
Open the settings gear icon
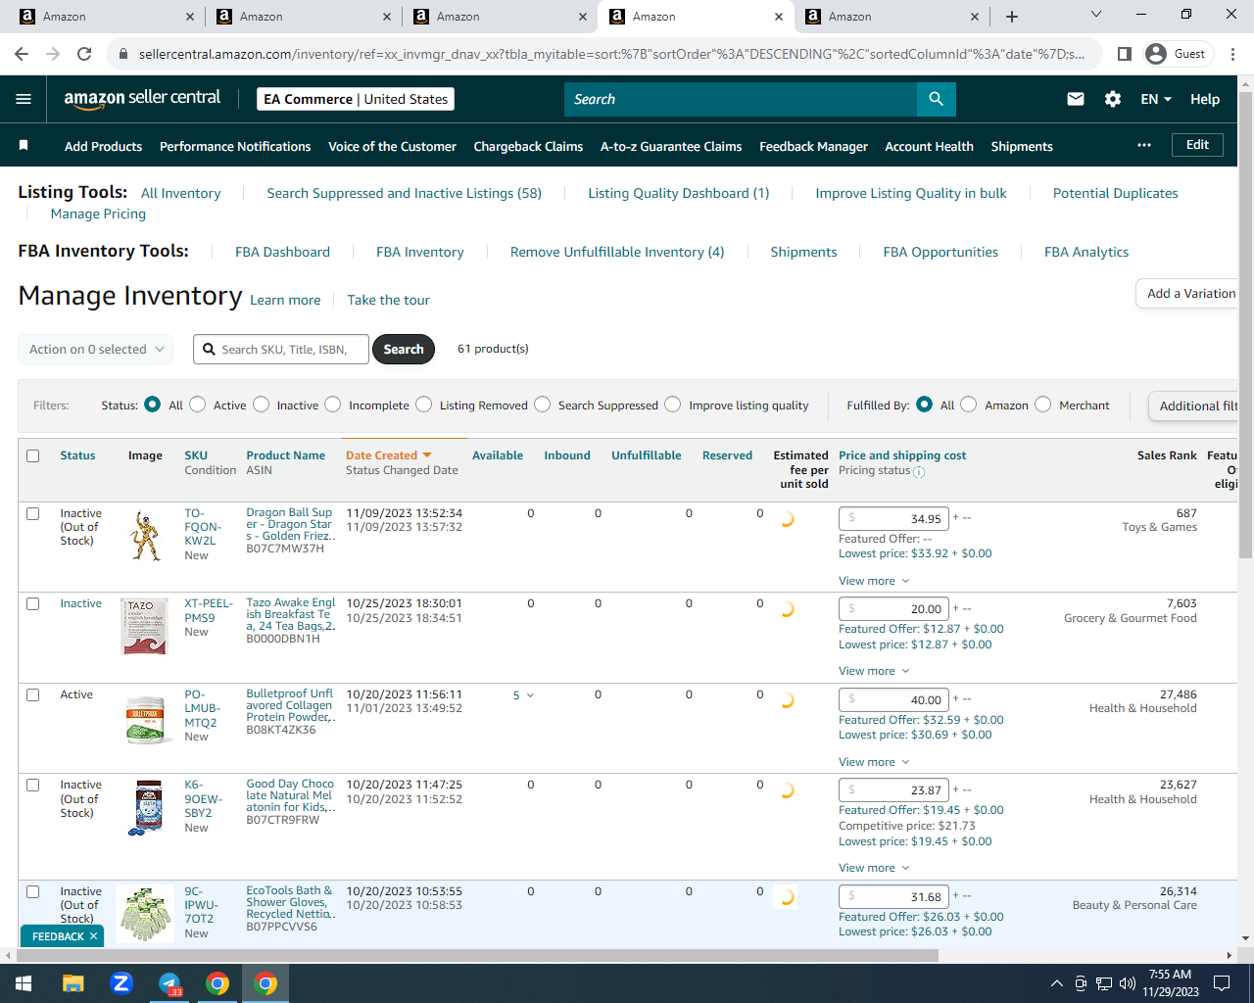coord(1113,99)
